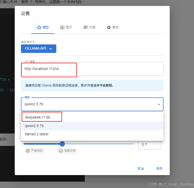The height and width of the screenshot is (188, 194).
Task: Open the OLLAMA API provider dropdown
Action: (x=38, y=49)
